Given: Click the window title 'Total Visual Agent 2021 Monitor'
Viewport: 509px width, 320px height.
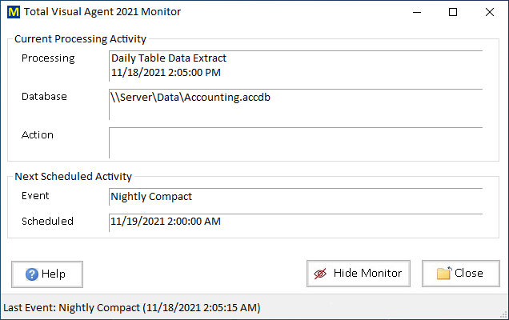Looking at the screenshot, I should tap(102, 12).
